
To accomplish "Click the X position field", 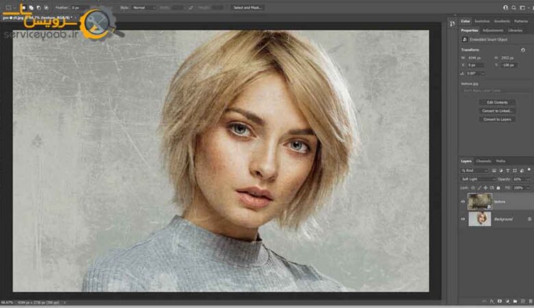I will [475, 65].
